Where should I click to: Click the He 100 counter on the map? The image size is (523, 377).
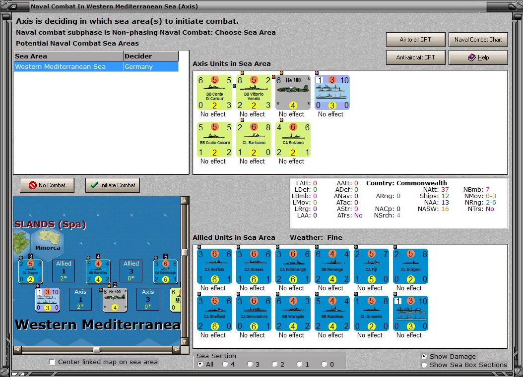coord(115,300)
